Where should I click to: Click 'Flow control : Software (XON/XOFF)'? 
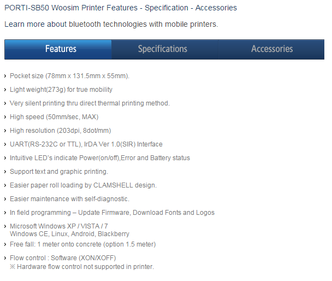[x=63, y=258]
